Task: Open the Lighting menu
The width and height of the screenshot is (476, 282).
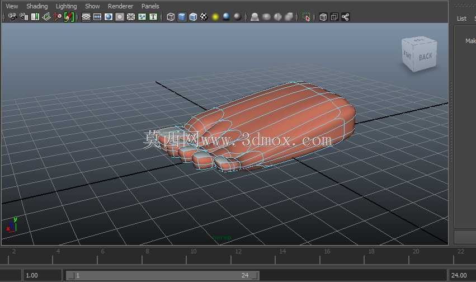Action: click(66, 6)
